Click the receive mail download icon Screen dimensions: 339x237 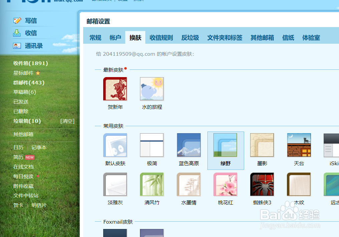[x=17, y=33]
